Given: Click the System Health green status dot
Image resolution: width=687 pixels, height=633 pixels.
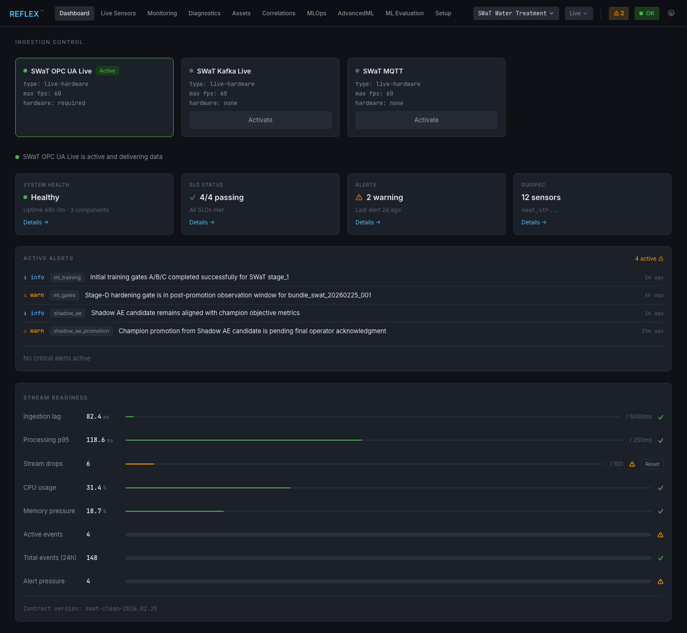Looking at the screenshot, I should 25,197.
